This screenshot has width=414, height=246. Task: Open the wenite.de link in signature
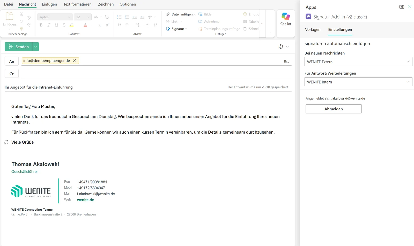[85, 200]
